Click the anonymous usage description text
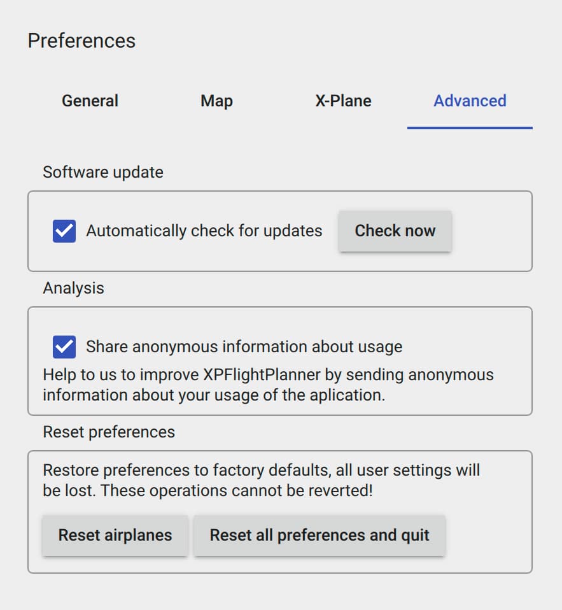 click(x=267, y=385)
